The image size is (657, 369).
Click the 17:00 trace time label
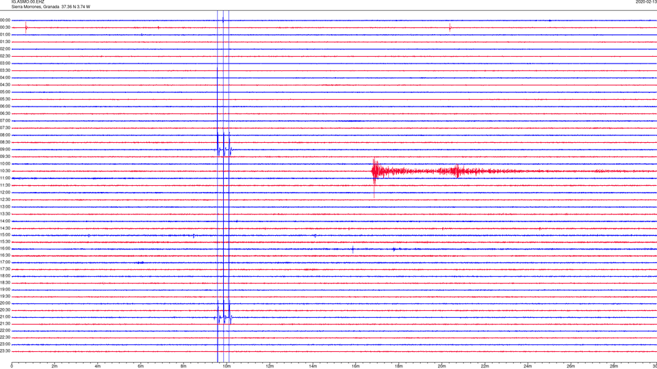[x=5, y=262]
